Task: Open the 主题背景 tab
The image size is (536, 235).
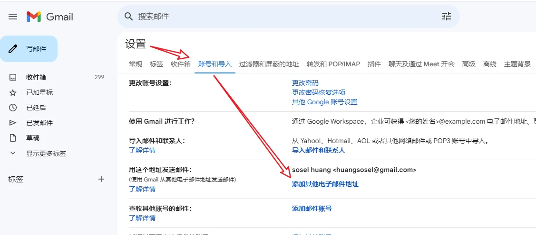Action: (x=517, y=64)
